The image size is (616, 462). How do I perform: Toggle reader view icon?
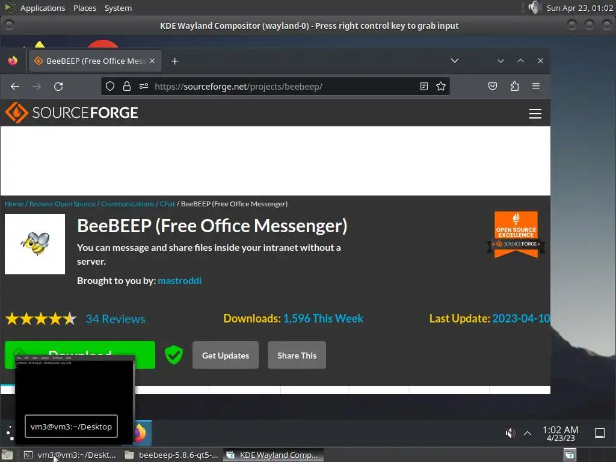click(x=423, y=87)
